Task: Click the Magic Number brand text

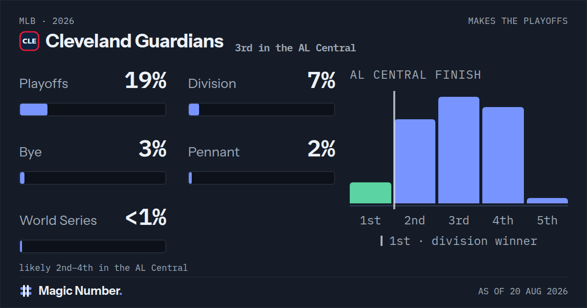Action: (80, 291)
